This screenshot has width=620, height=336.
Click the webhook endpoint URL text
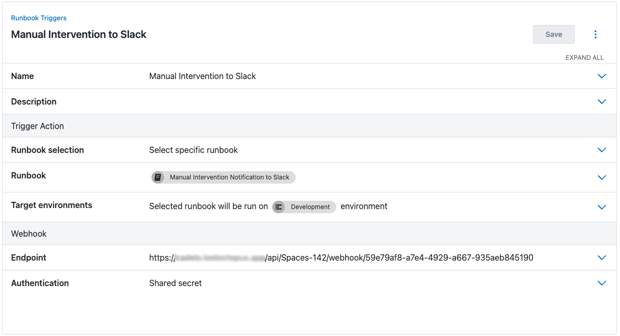(341, 258)
